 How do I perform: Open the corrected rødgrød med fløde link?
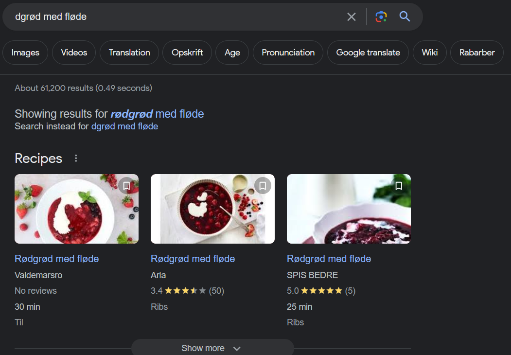coord(157,114)
